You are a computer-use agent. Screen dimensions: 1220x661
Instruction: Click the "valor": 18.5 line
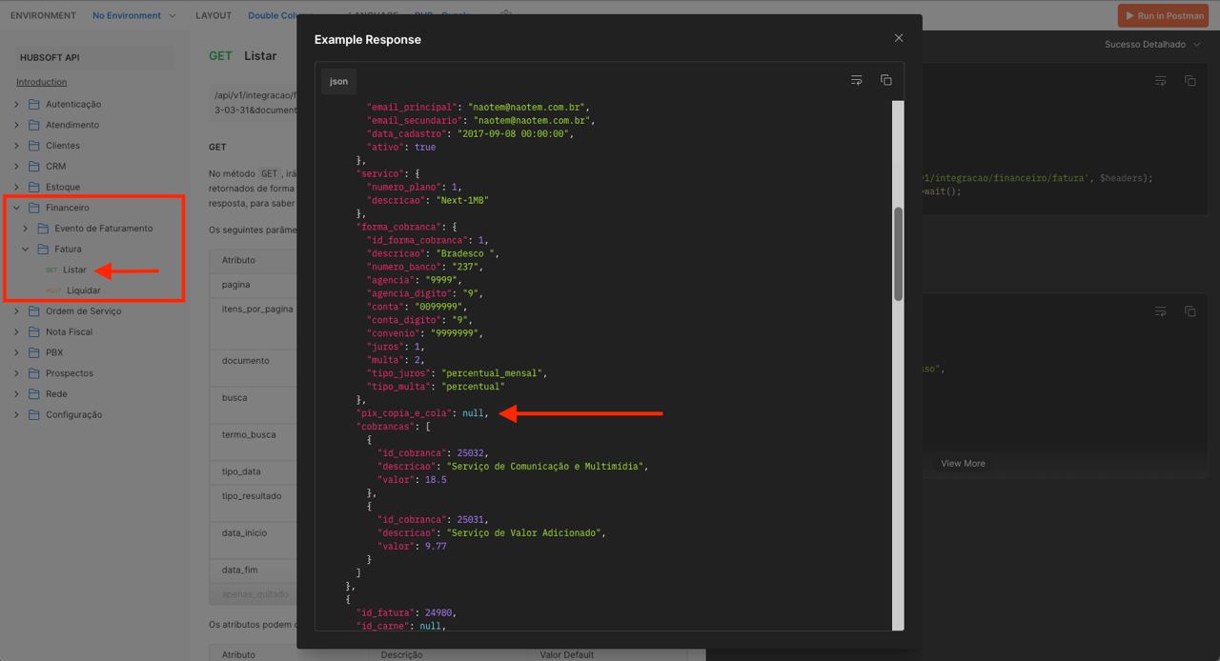[x=412, y=480]
